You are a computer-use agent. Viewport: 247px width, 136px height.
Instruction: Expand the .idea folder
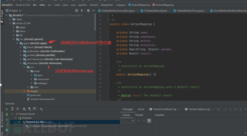click(10, 19)
